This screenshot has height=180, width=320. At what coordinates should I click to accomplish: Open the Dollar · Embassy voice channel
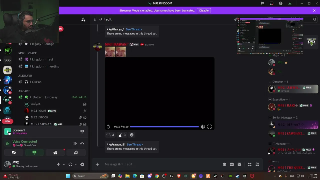coord(52,97)
